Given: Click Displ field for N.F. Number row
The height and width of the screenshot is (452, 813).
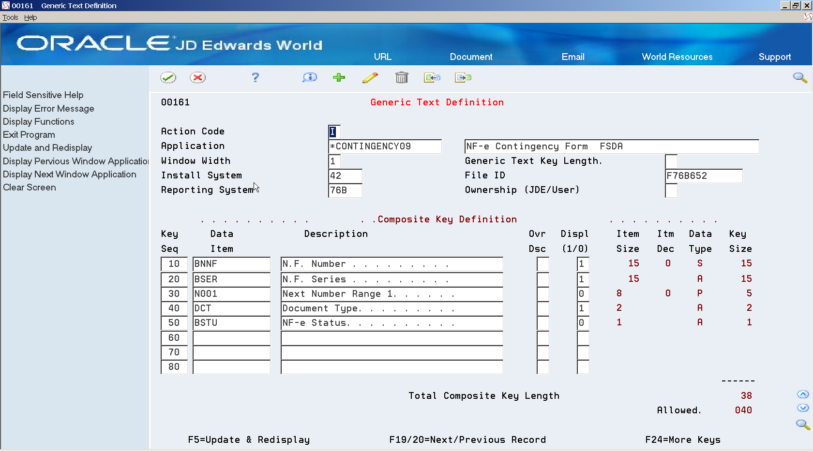Looking at the screenshot, I should point(583,264).
